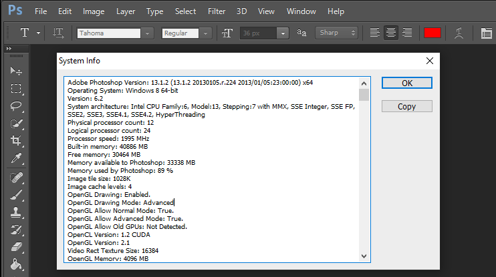Open the Image menu
This screenshot has width=496, height=277.
tap(94, 11)
